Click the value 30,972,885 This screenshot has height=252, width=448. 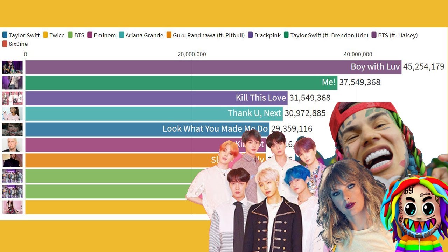click(305, 113)
